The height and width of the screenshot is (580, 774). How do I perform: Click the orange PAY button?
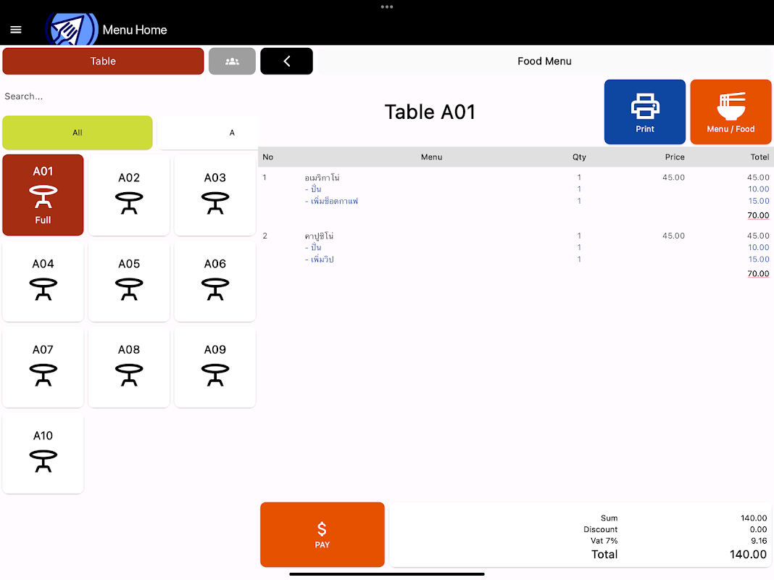(x=322, y=534)
